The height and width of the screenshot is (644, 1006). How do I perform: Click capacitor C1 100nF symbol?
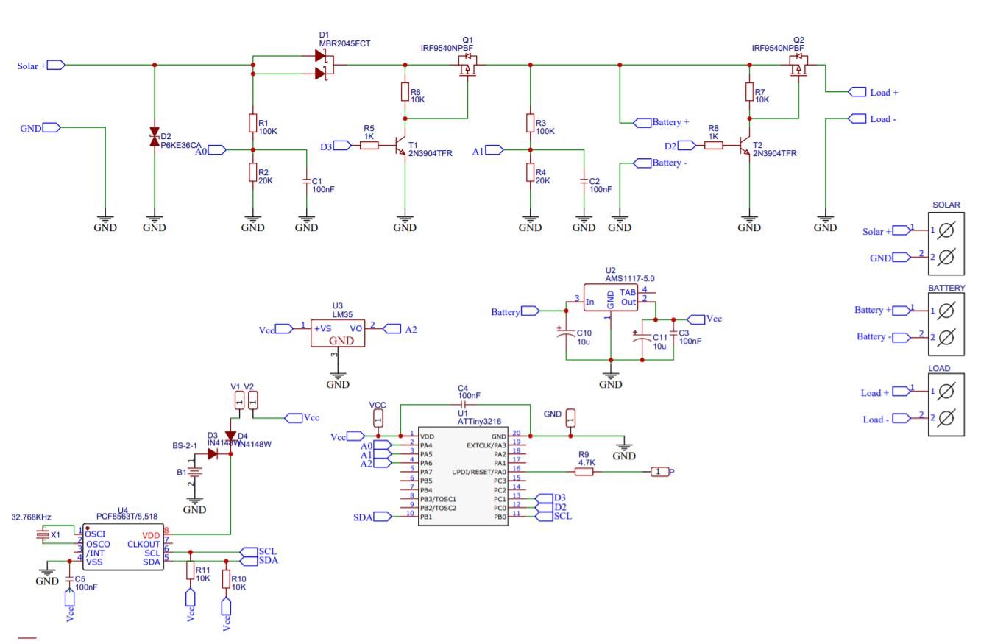coord(306,180)
